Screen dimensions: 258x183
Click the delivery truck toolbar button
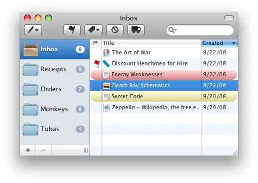136,30
